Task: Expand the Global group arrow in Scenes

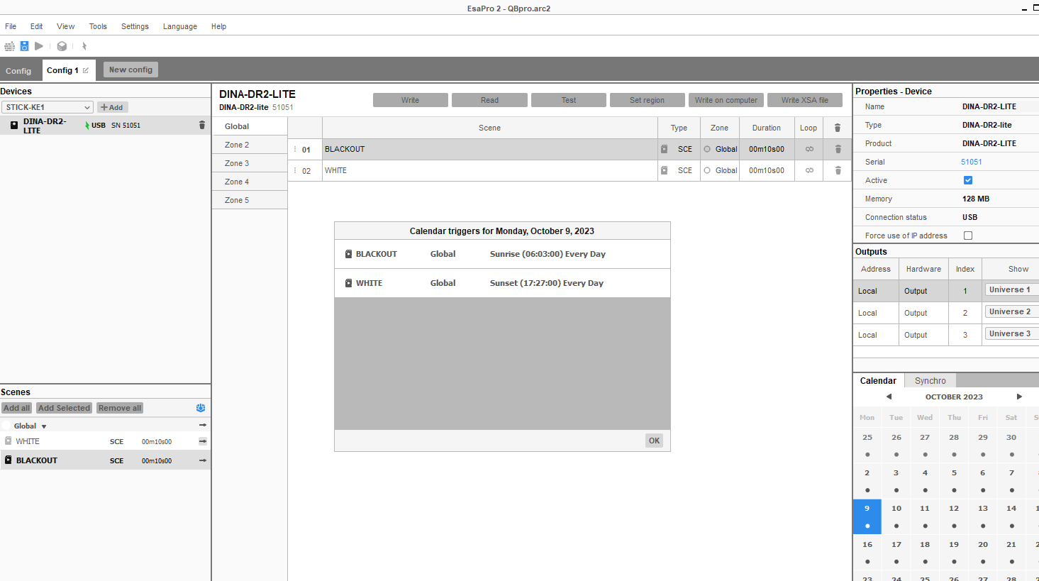Action: pos(44,426)
